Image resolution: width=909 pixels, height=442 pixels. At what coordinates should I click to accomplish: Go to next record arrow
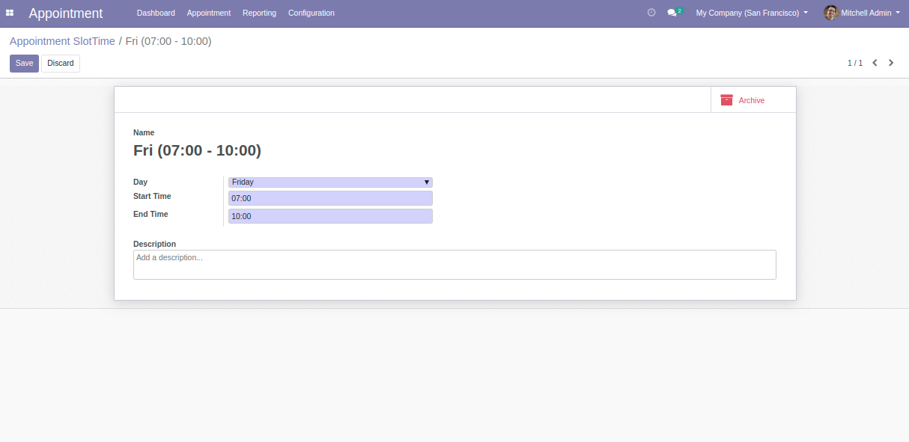click(x=891, y=63)
